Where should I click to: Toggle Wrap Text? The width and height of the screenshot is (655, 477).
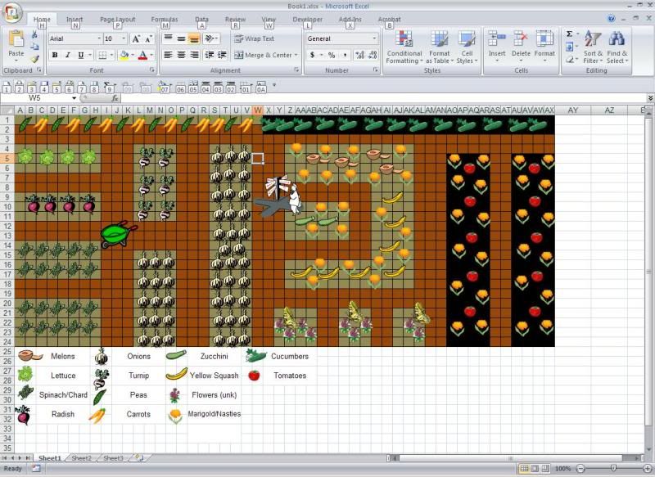(x=254, y=38)
